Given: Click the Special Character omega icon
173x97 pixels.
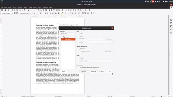Looking at the screenshot, I should [x=62, y=10].
